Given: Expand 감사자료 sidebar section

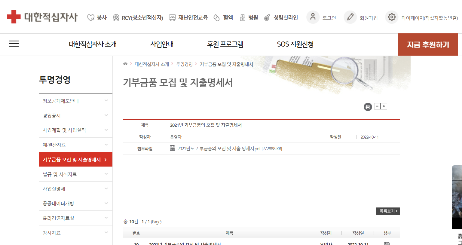Looking at the screenshot, I should (x=106, y=233).
